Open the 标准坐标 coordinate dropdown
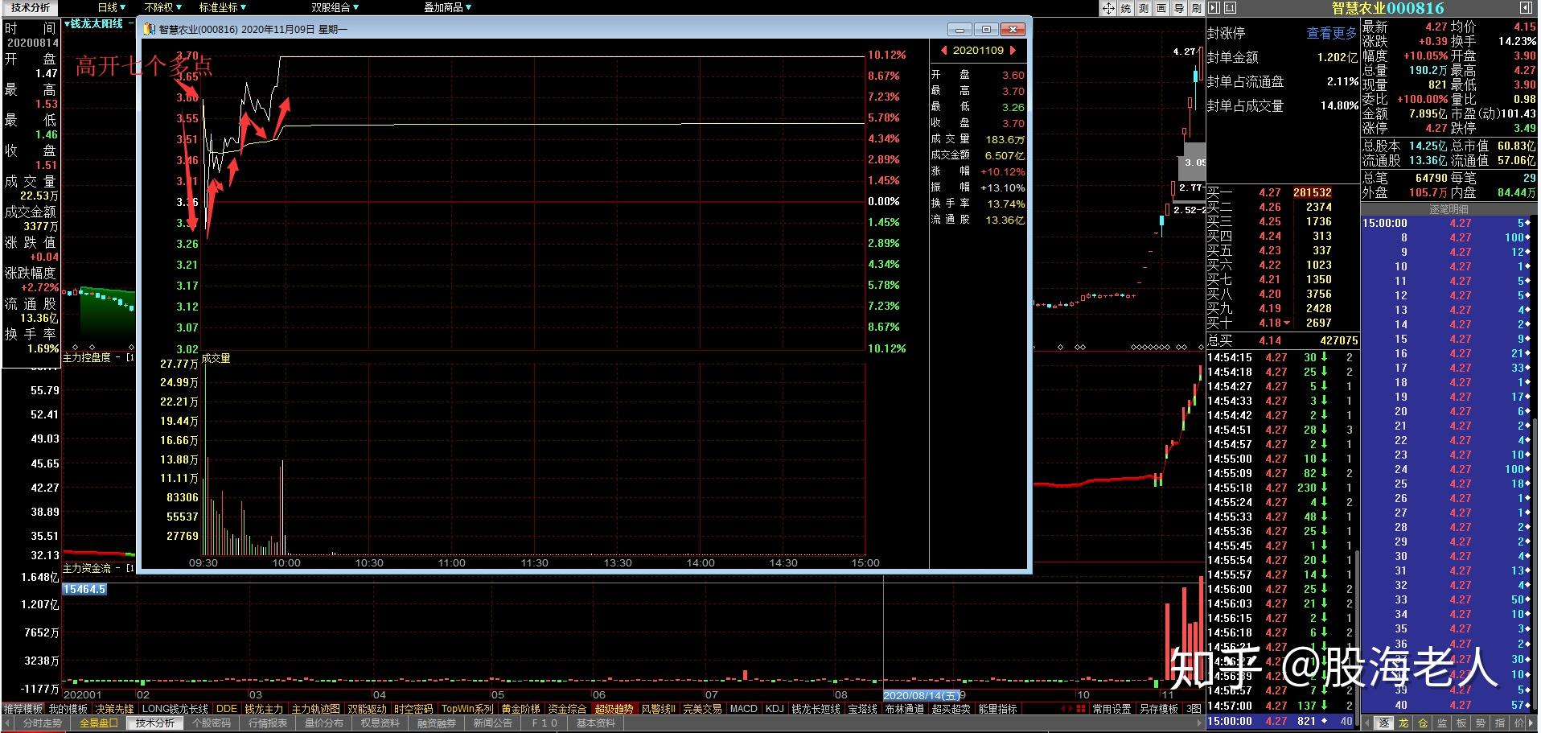Image resolution: width=1541 pixels, height=733 pixels. tap(223, 7)
